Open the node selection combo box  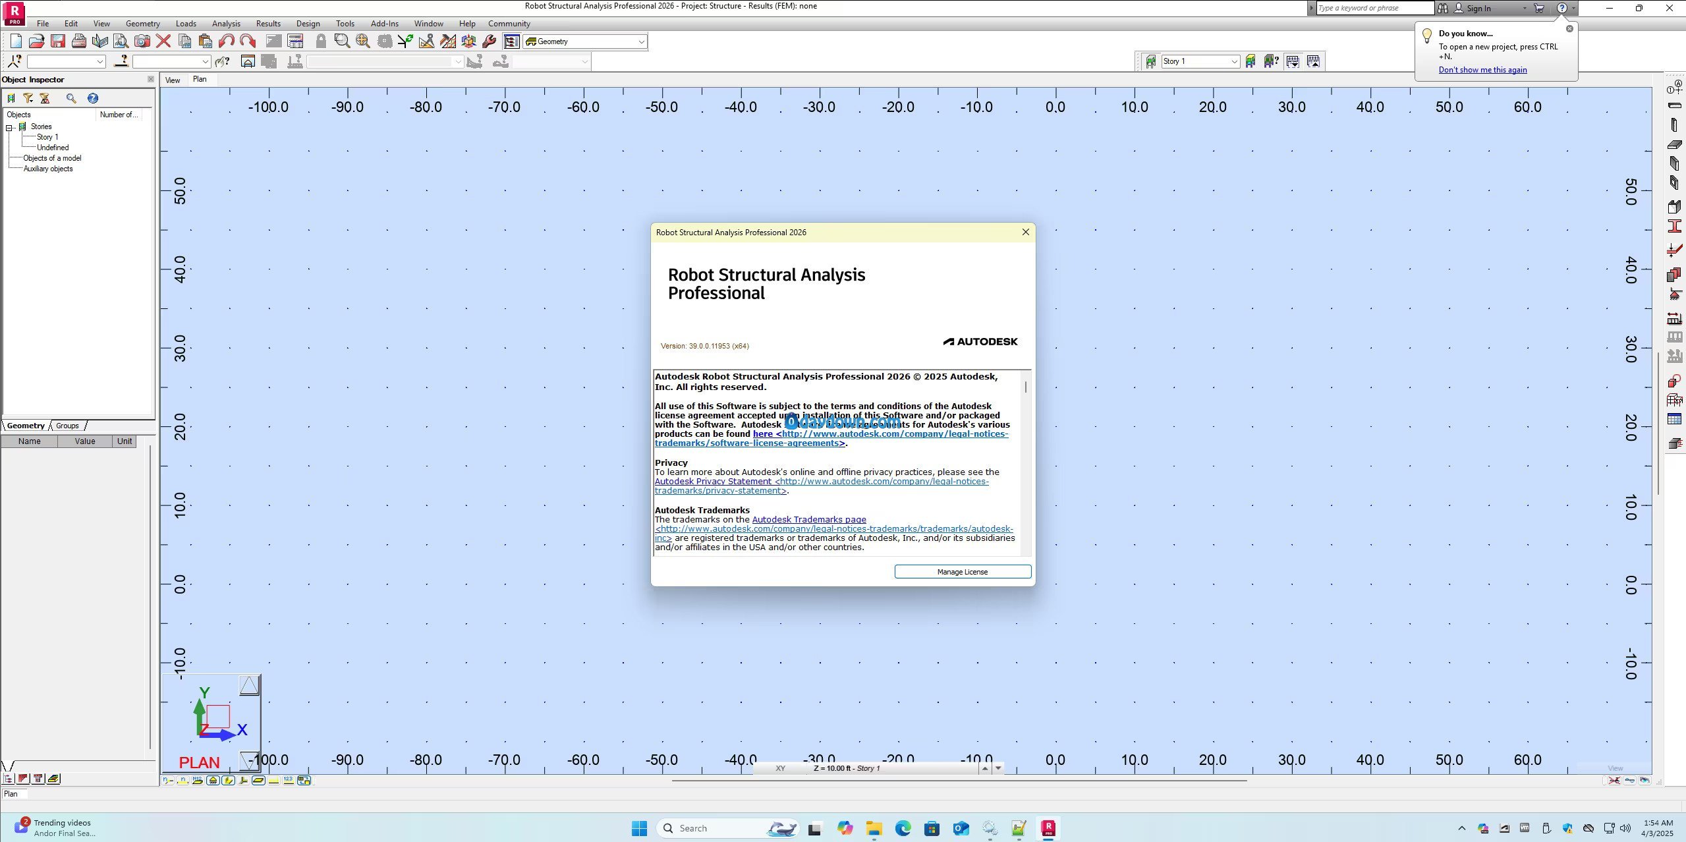[x=66, y=61]
